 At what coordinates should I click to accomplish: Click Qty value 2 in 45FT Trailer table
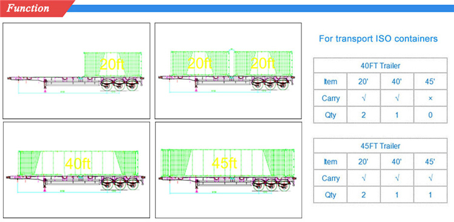[x=363, y=195]
